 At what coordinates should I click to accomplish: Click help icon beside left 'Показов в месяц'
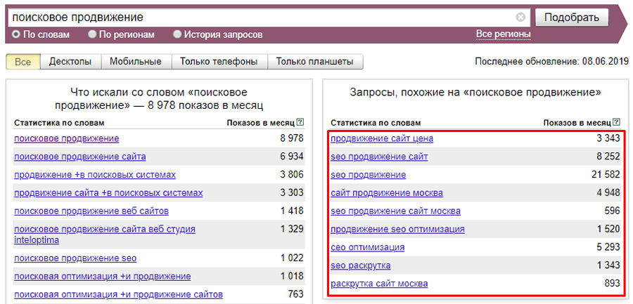point(300,122)
